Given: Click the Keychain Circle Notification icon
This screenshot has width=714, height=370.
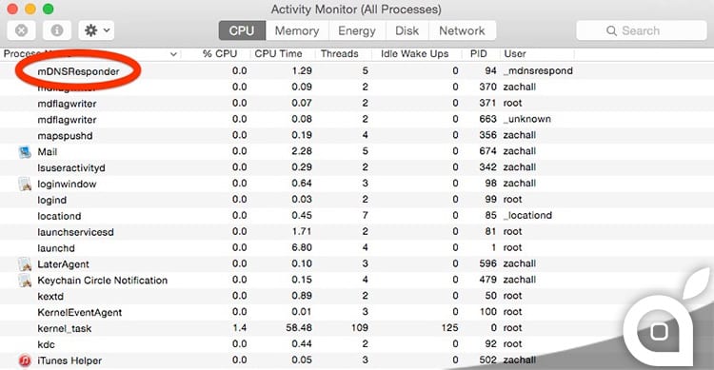Looking at the screenshot, I should [x=25, y=280].
